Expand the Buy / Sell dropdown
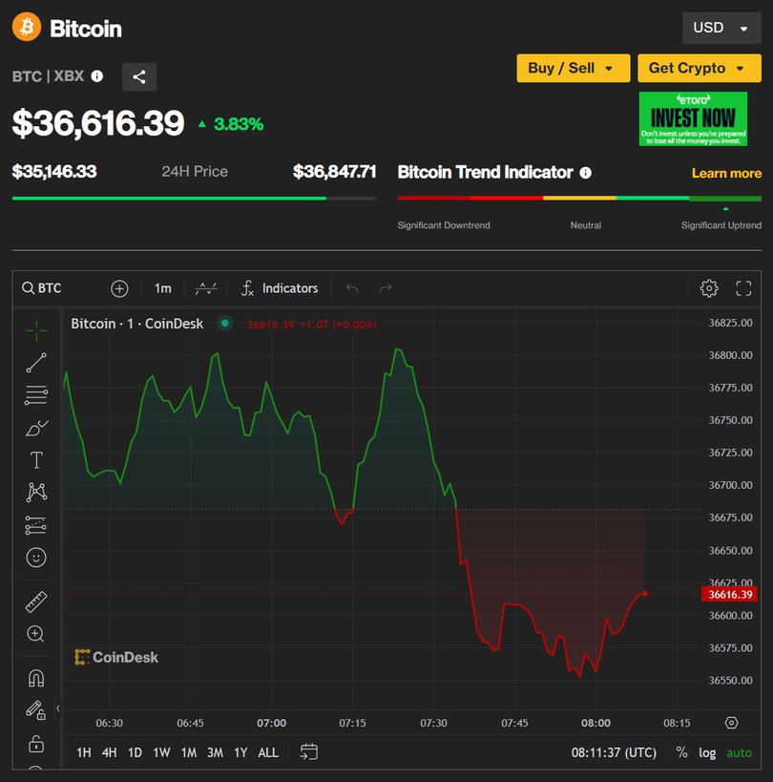Viewport: 773px width, 782px height. pyautogui.click(x=573, y=68)
